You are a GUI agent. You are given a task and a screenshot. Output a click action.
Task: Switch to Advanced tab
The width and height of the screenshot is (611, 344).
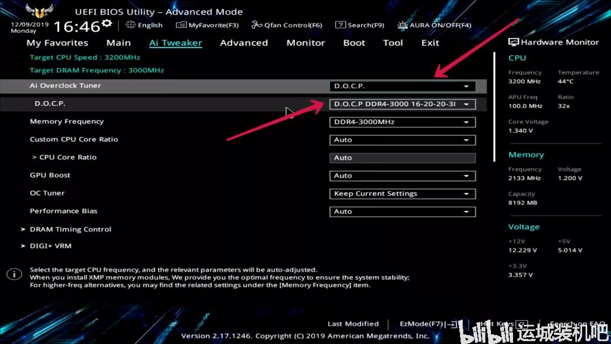(244, 43)
